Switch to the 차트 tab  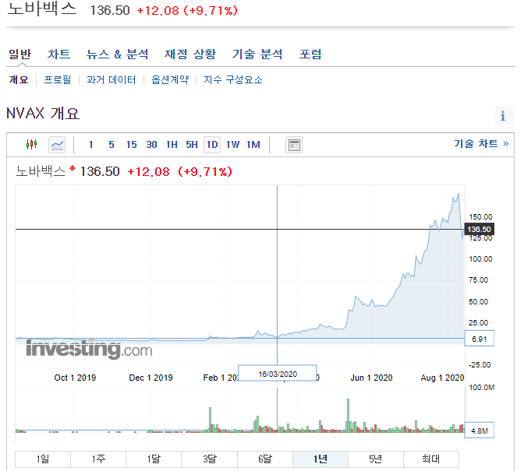pyautogui.click(x=58, y=54)
